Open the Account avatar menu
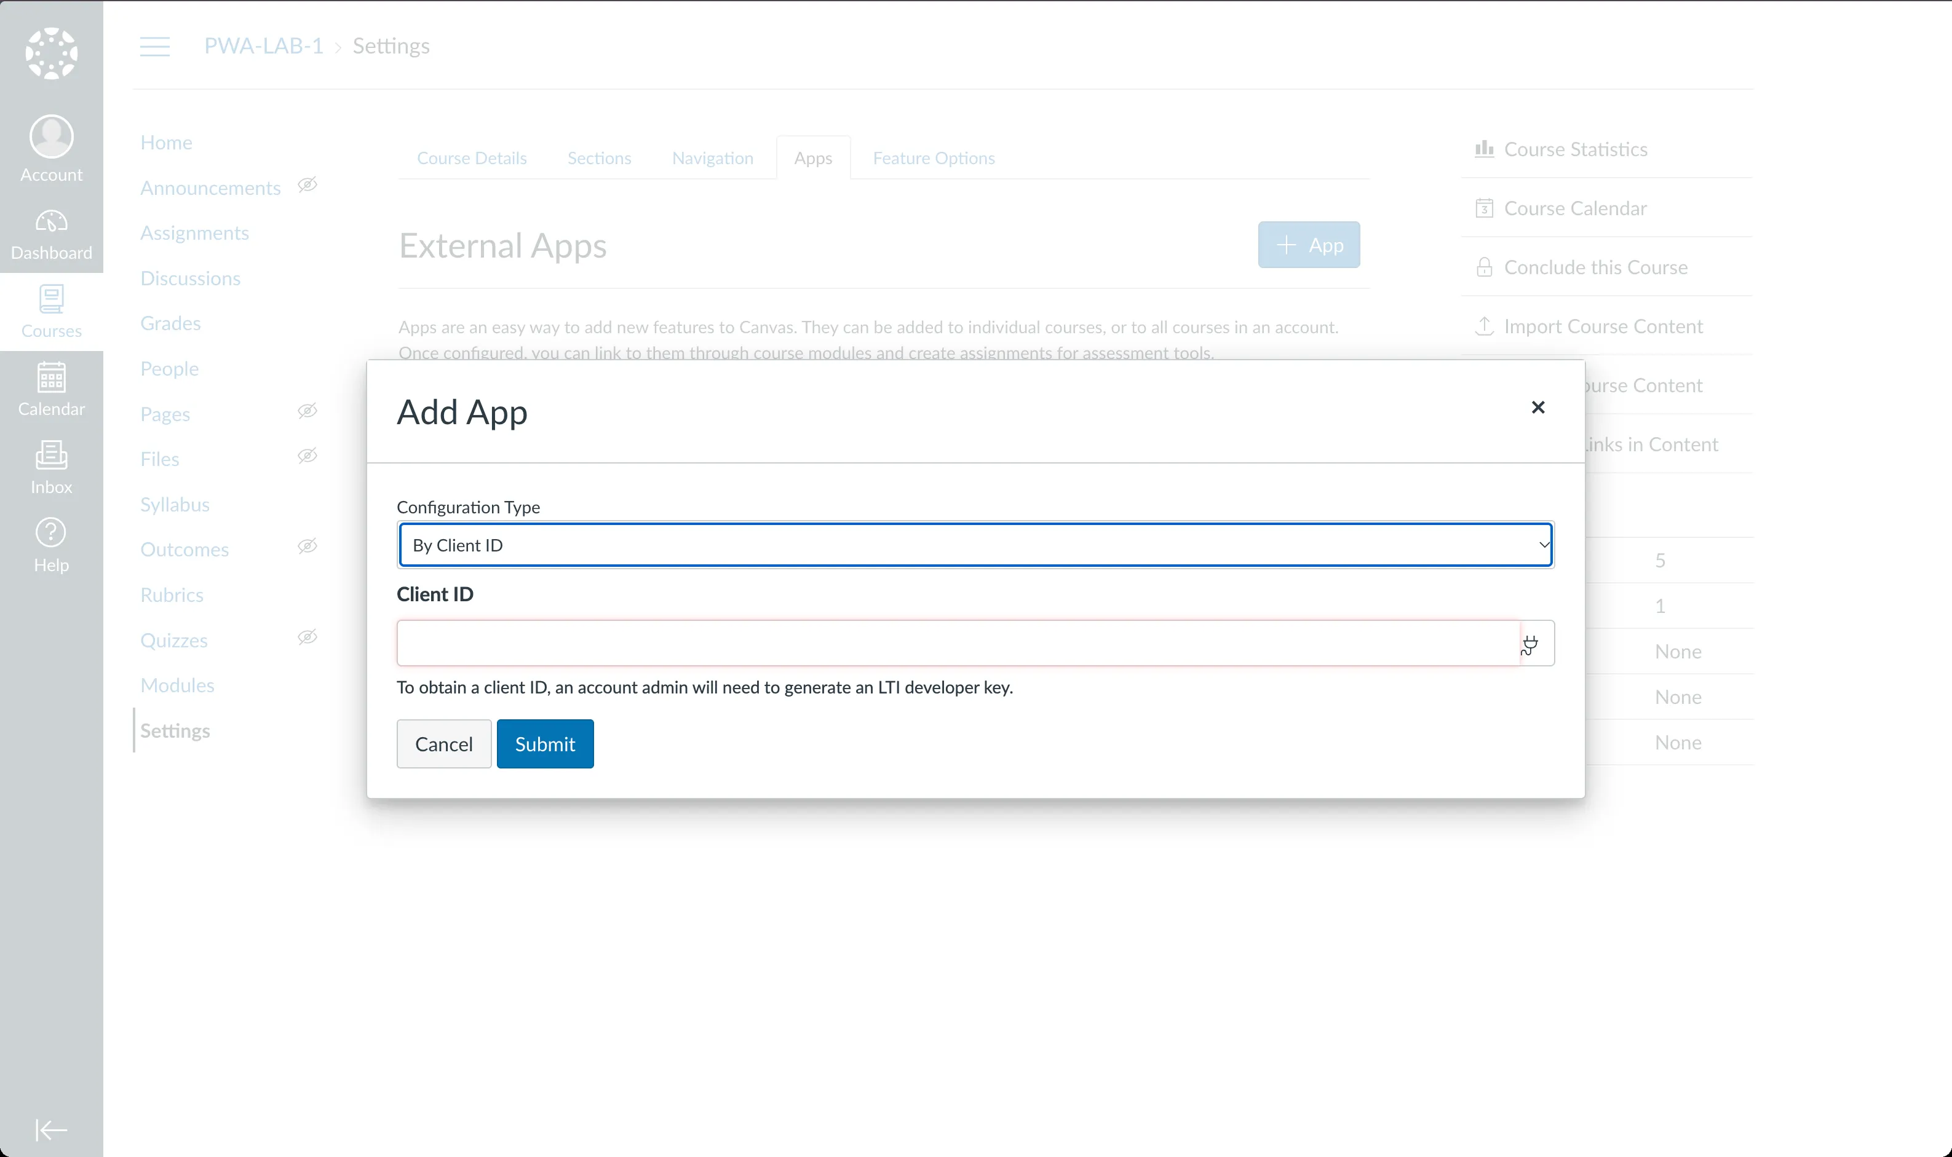This screenshot has height=1157, width=1952. pos(52,148)
